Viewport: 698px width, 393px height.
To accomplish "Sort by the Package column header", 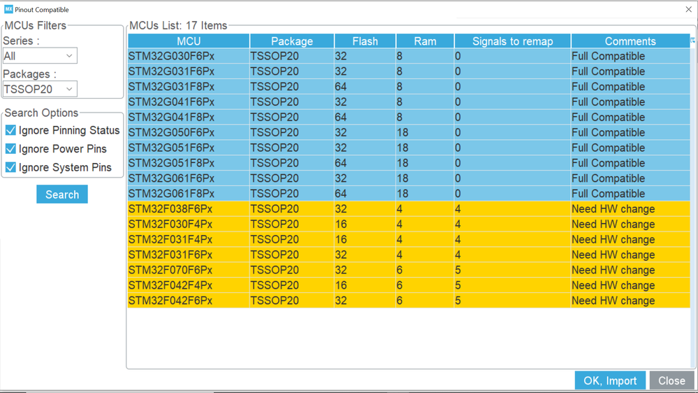I will coord(292,41).
